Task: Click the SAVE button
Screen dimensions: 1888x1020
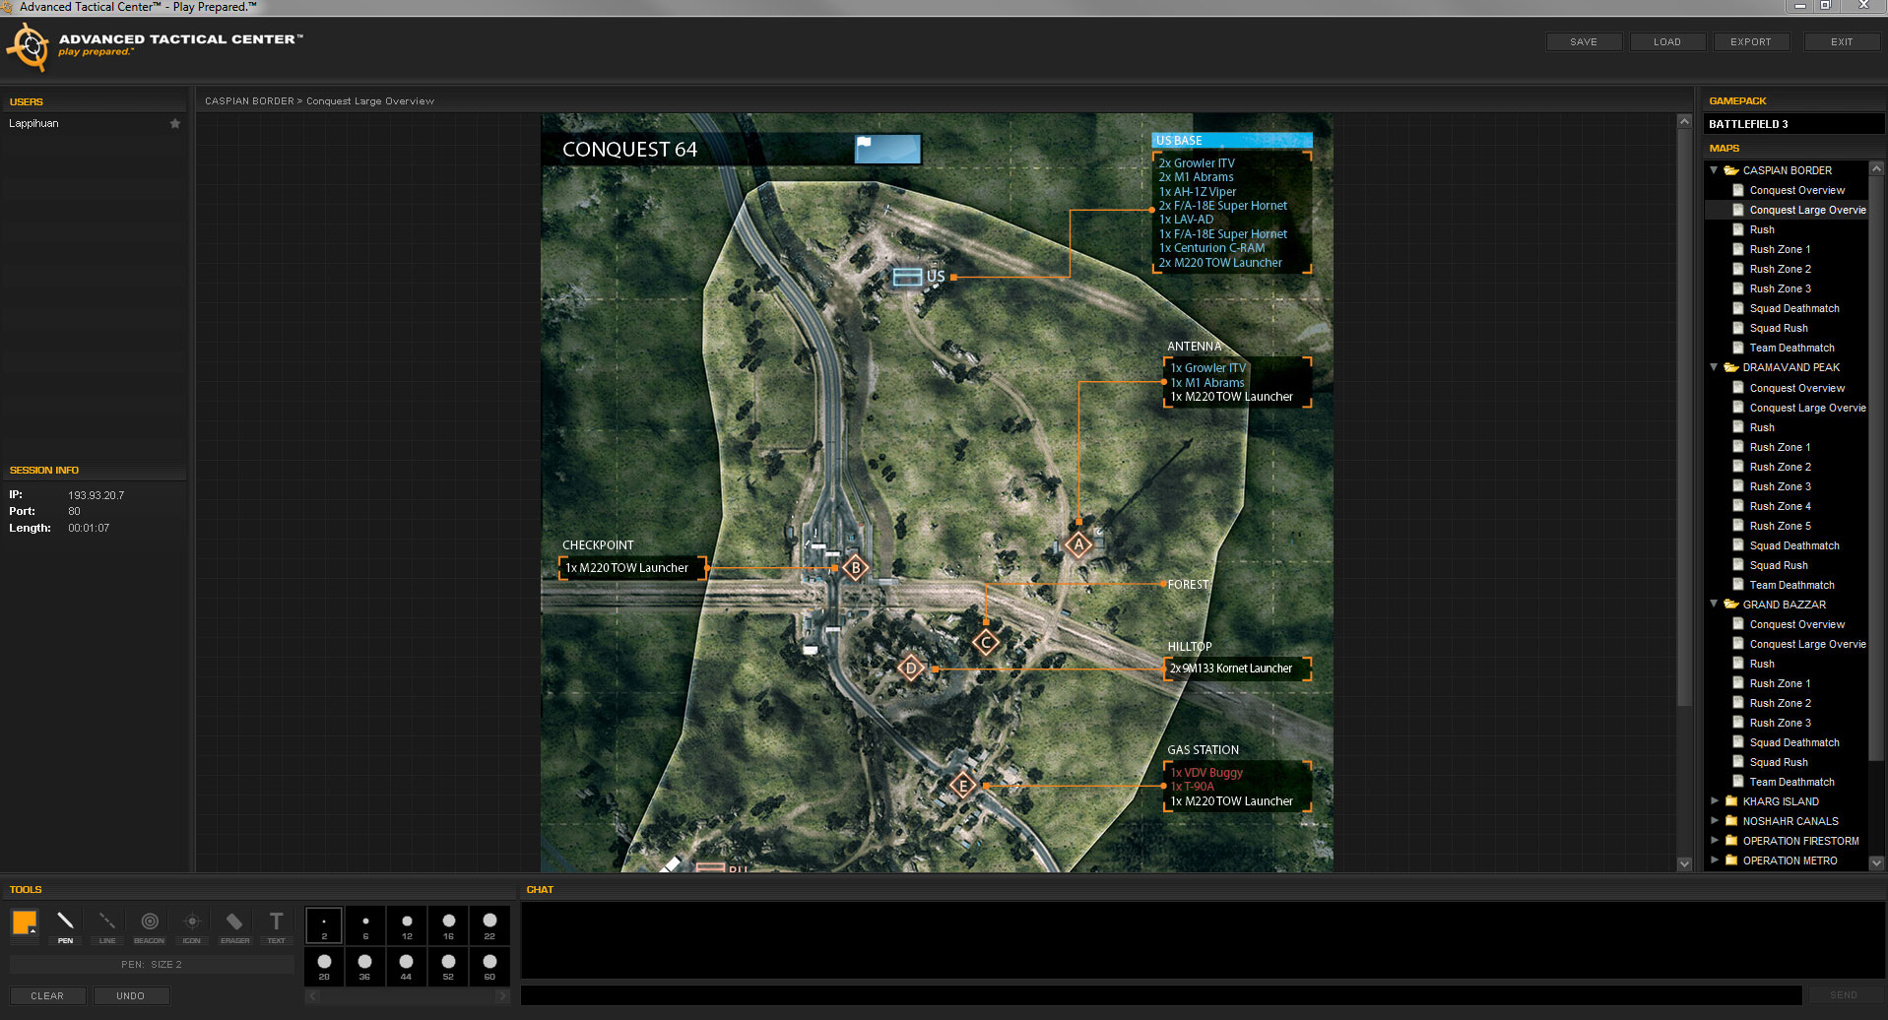Action: click(x=1584, y=41)
